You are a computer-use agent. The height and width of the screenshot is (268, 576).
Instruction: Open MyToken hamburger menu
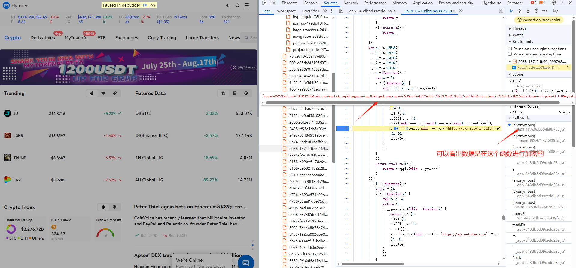click(x=247, y=5)
